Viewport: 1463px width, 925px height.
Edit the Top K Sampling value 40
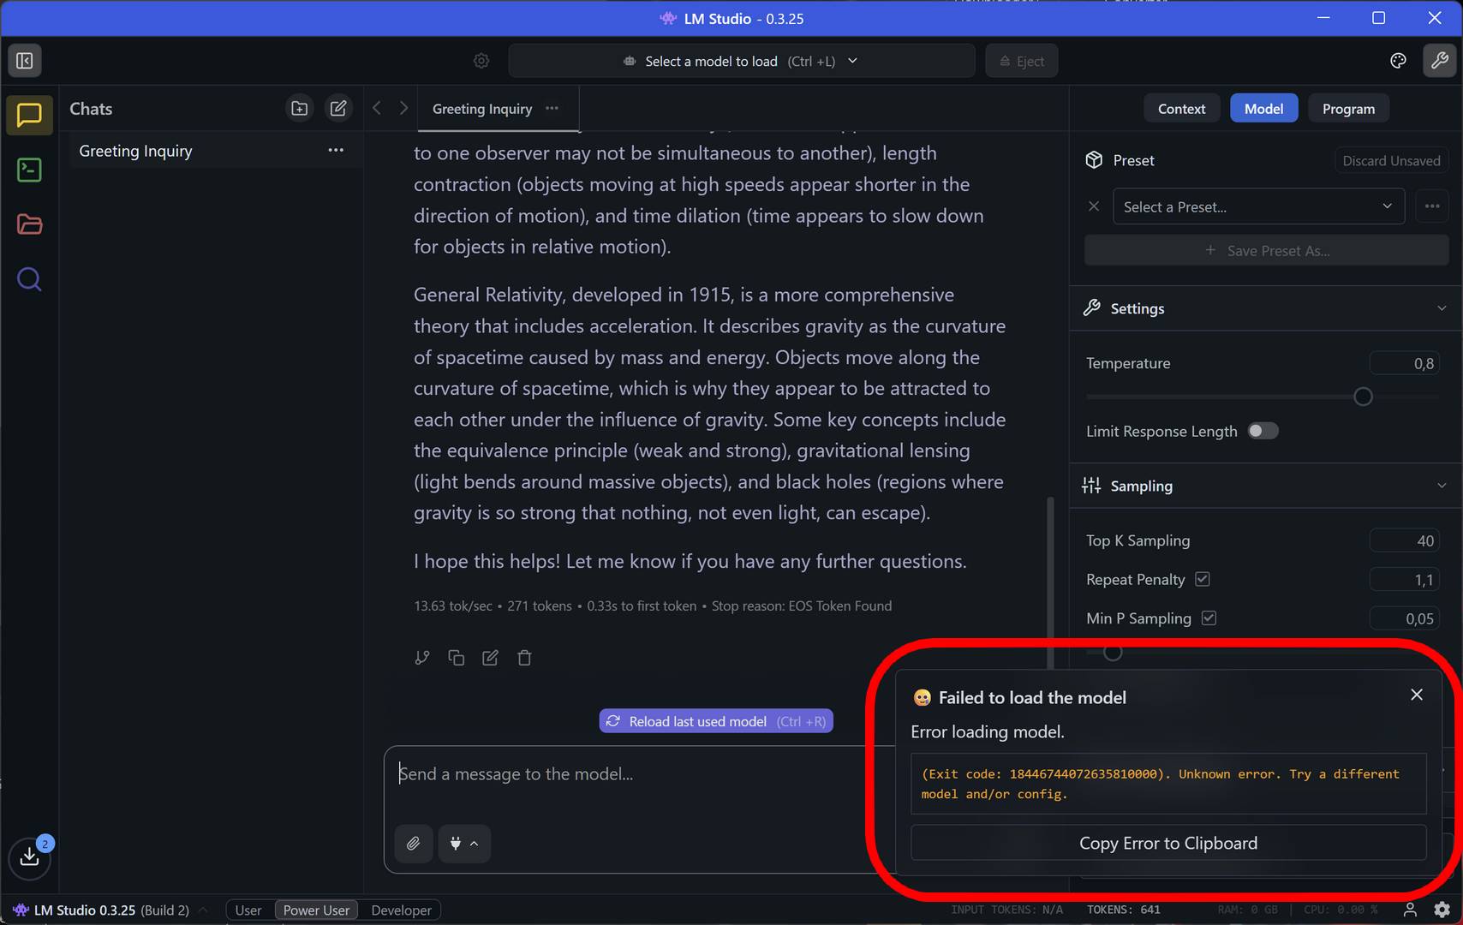point(1404,540)
